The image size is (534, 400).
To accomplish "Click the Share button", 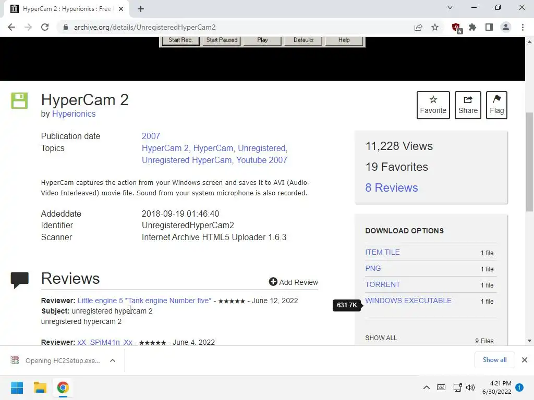I will (x=468, y=105).
